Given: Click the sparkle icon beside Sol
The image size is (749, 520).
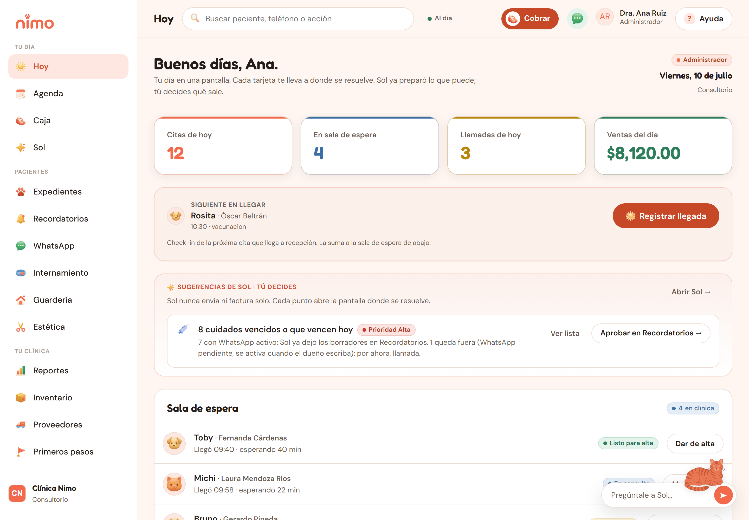Looking at the screenshot, I should coord(21,148).
